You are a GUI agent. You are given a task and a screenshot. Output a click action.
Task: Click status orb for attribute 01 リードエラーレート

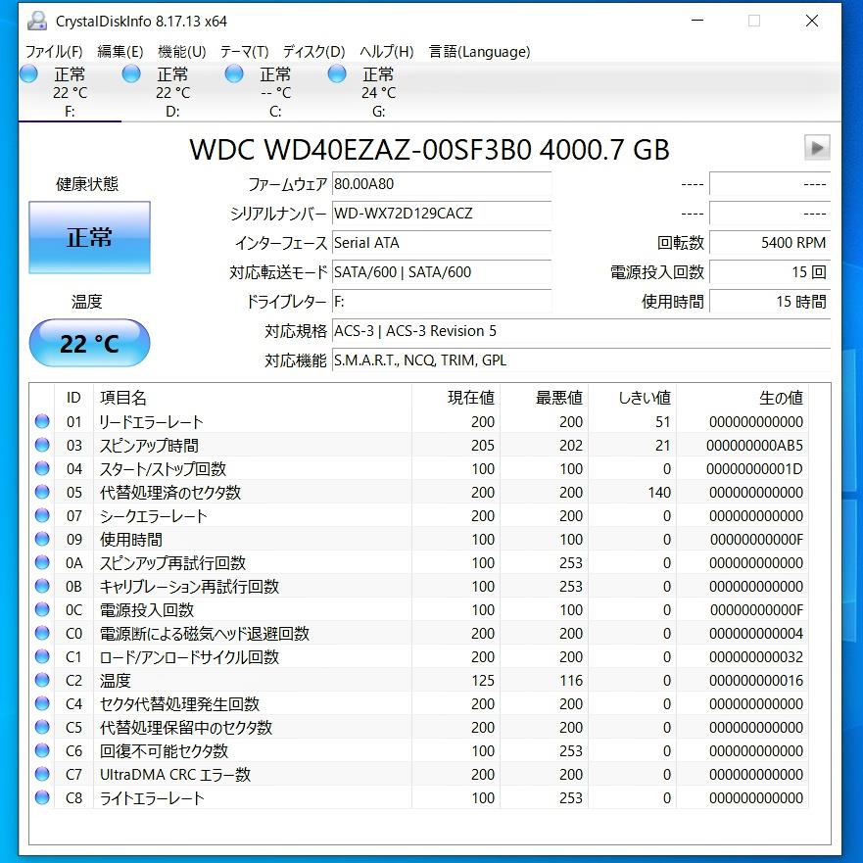point(42,421)
